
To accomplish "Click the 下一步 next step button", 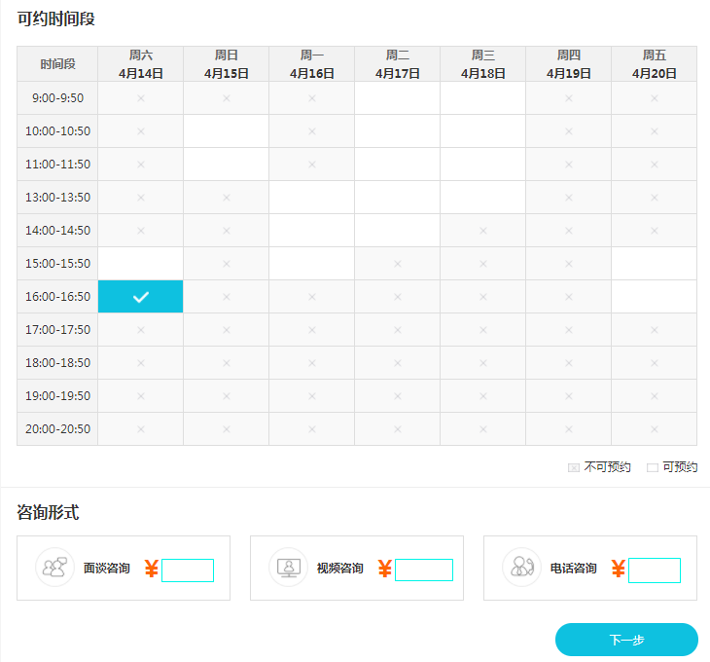I will pos(626,640).
